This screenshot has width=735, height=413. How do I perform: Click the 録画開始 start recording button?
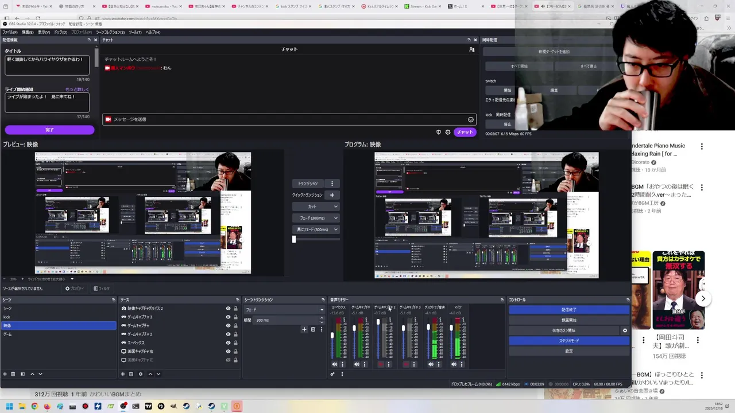point(569,320)
